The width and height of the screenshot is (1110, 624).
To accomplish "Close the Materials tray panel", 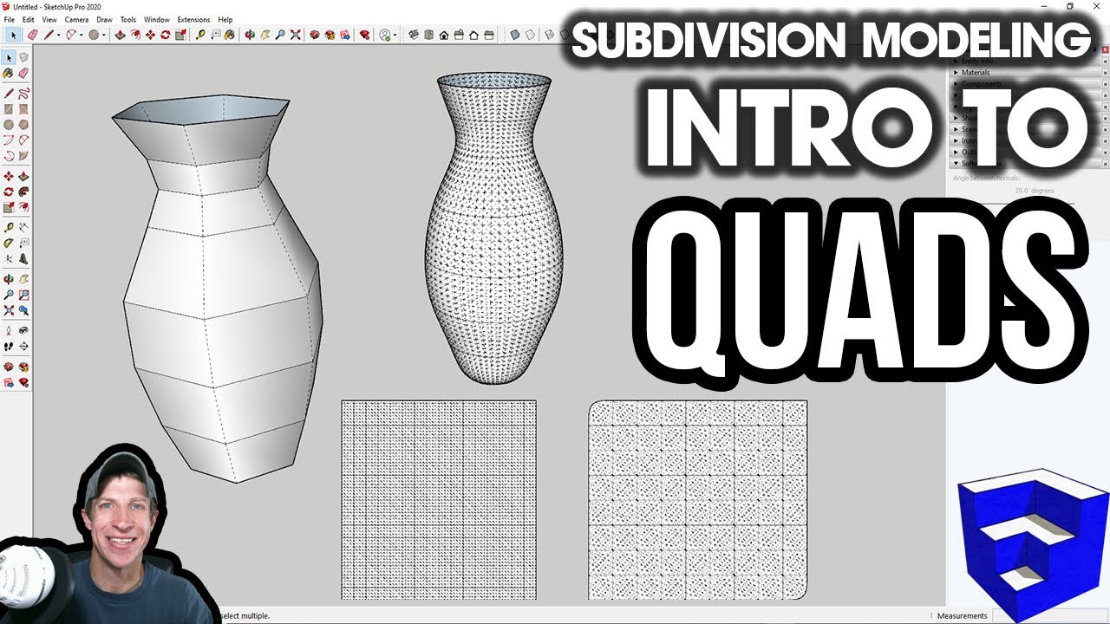I will click(1105, 73).
